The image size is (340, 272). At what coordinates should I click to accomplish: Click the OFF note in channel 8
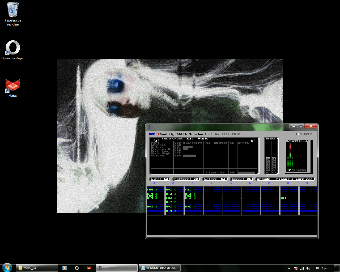tap(284, 198)
